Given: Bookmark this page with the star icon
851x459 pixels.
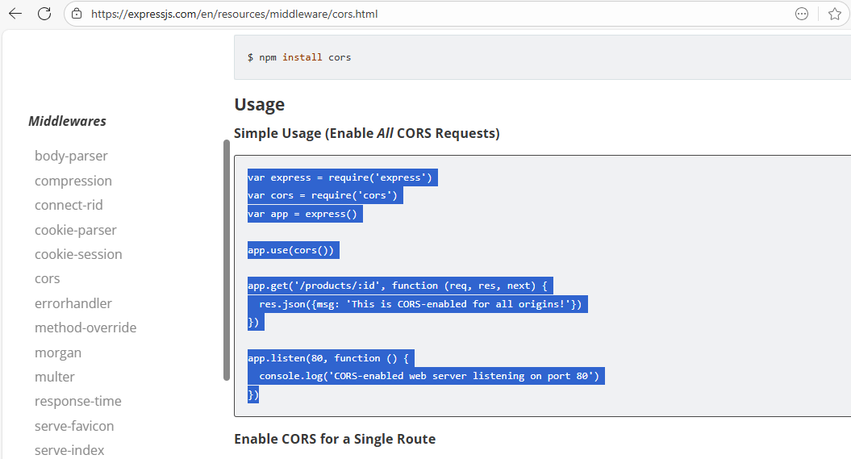Looking at the screenshot, I should [x=834, y=14].
